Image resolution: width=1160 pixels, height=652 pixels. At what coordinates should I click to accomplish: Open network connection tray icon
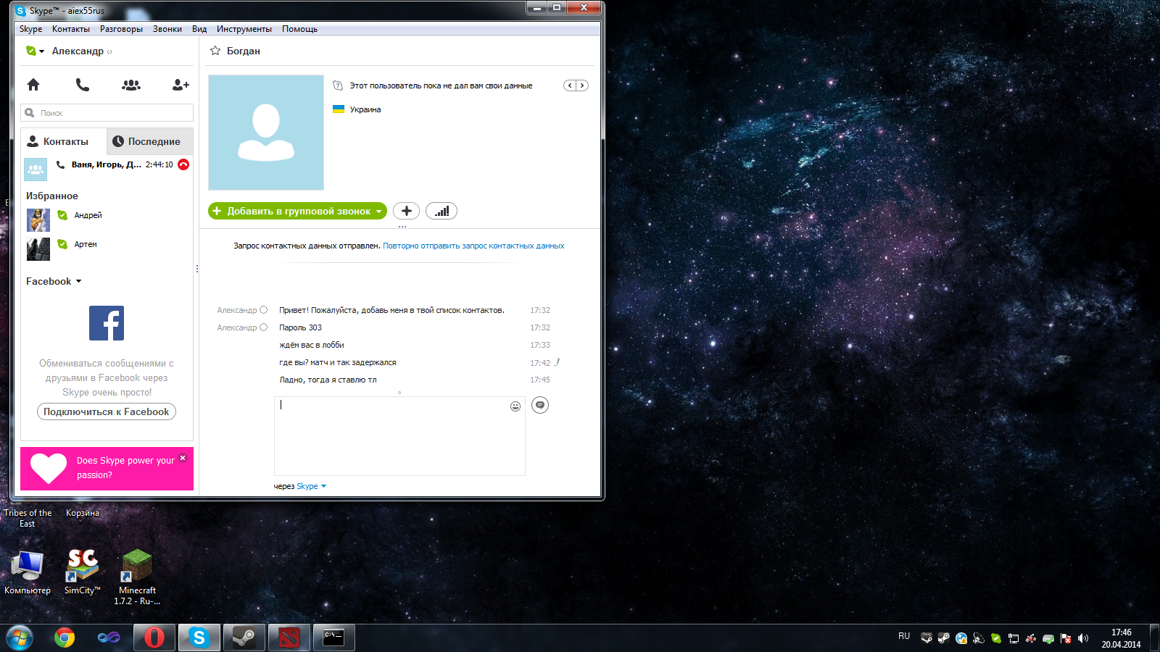[x=1014, y=638]
